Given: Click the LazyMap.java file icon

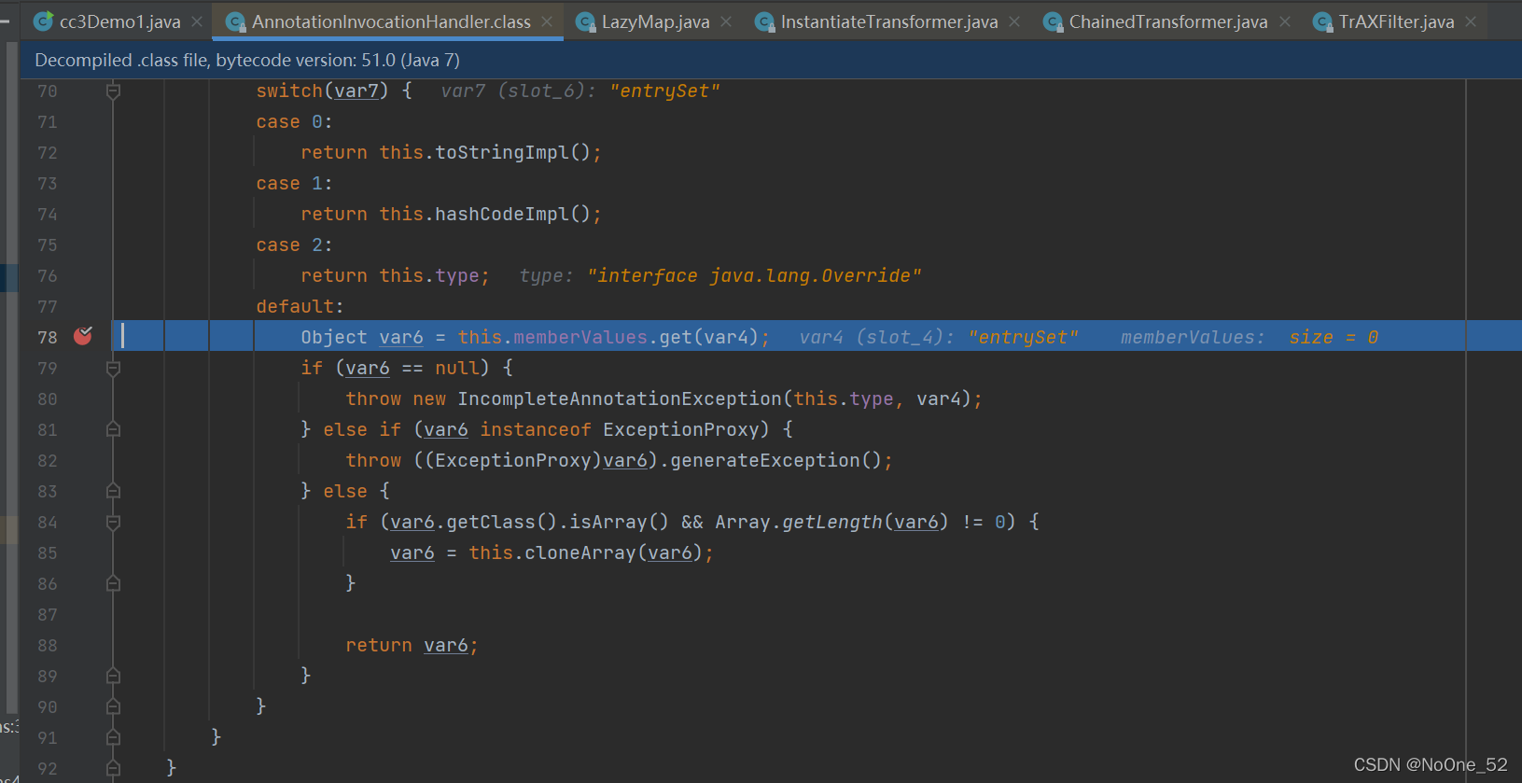Looking at the screenshot, I should 585,21.
